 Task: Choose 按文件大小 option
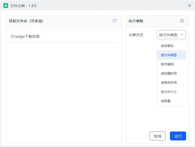(171, 92)
